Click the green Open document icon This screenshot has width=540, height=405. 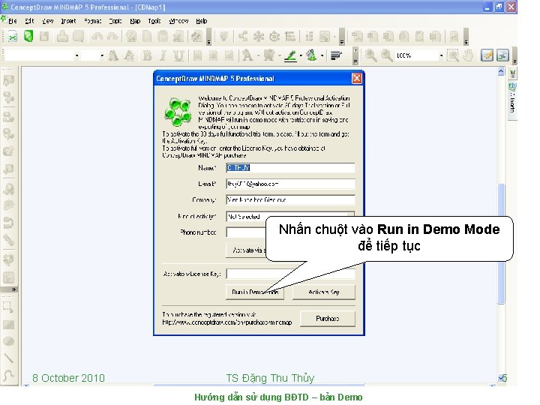(28, 36)
